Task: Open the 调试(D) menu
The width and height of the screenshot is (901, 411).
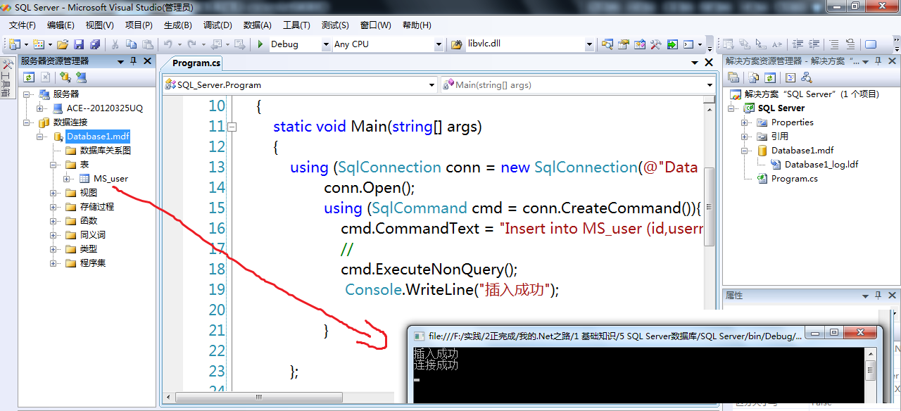Action: tap(218, 25)
